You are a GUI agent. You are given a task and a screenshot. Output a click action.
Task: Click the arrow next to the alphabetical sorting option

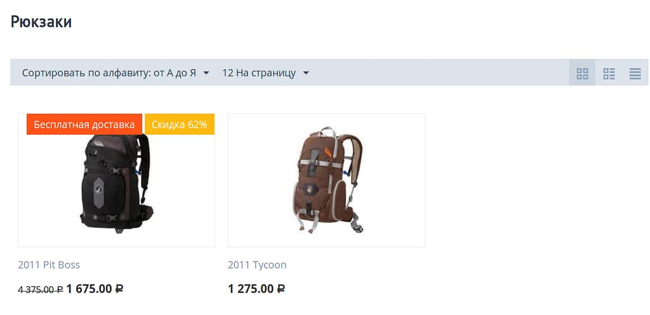206,74
